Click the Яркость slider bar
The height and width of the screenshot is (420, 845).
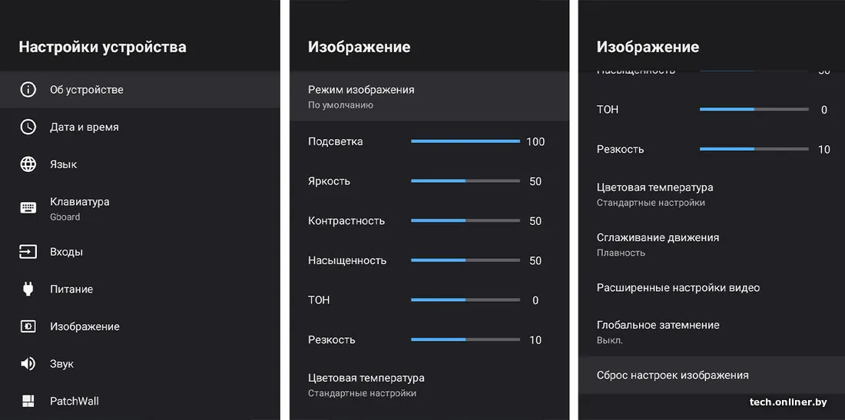[x=465, y=181]
